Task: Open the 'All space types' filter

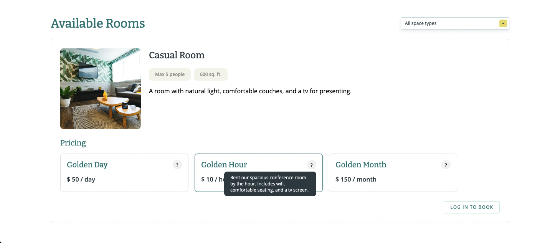Action: (x=450, y=23)
